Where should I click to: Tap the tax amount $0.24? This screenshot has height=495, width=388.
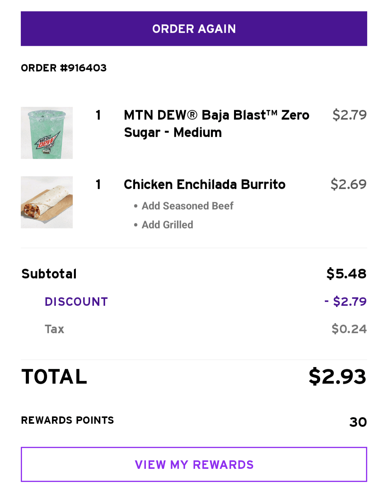[x=349, y=329]
